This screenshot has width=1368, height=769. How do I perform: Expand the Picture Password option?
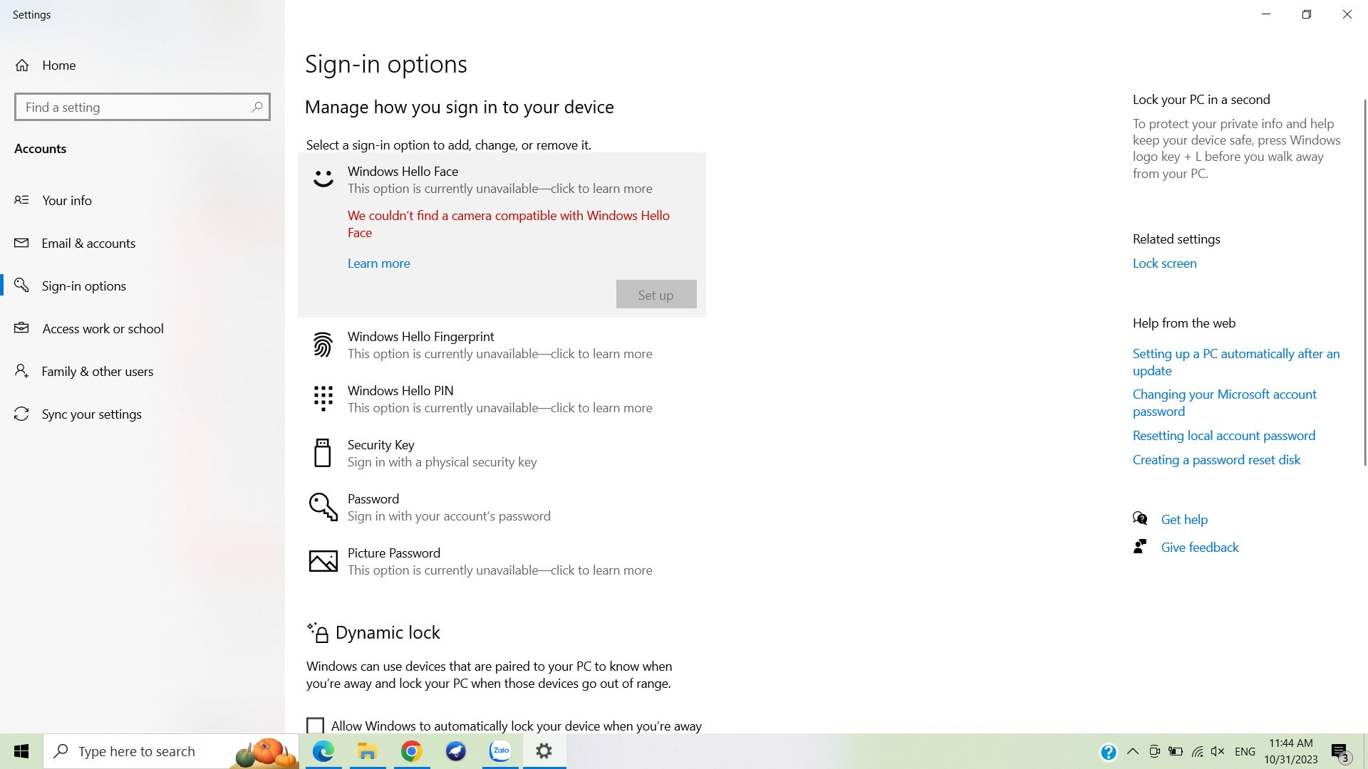(502, 561)
